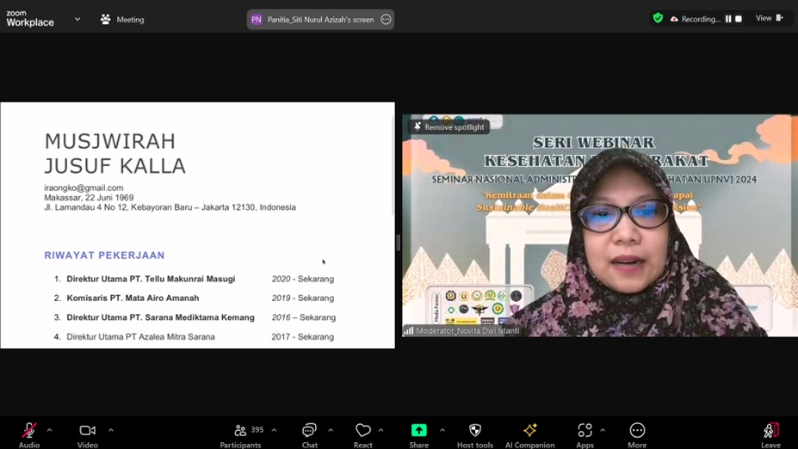
Task: Click Remove spotlight on the moderator video
Action: click(x=449, y=127)
